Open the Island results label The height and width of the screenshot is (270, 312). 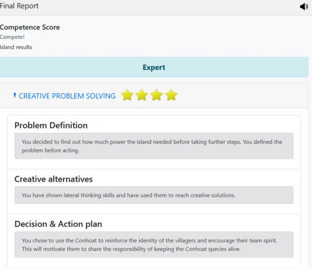click(x=16, y=47)
